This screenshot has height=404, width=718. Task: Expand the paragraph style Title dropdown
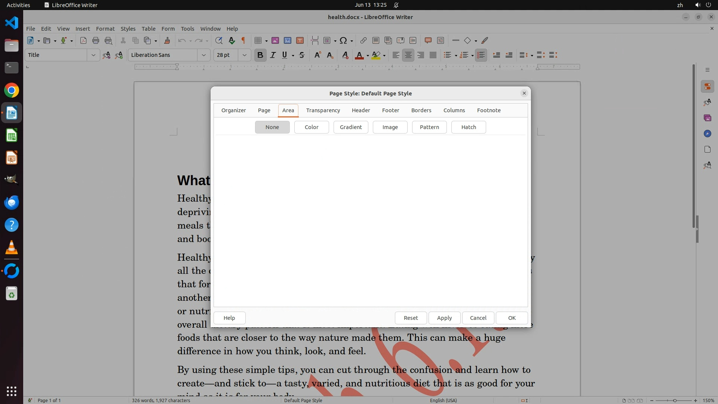tap(93, 55)
